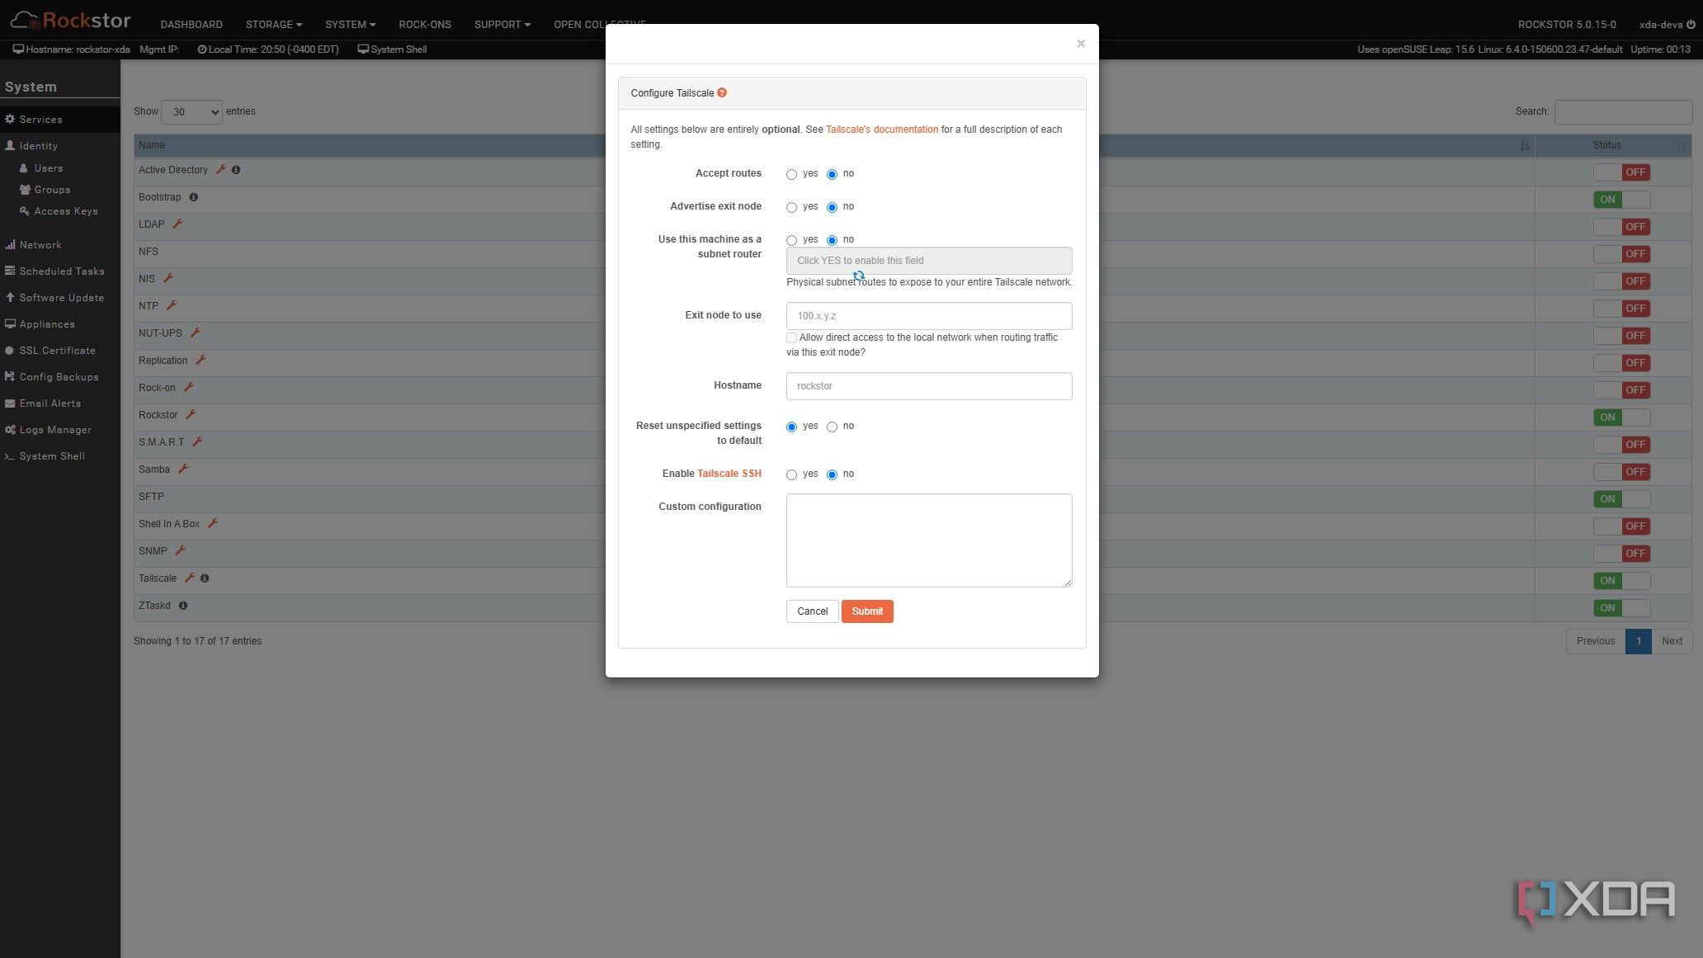Click the power icon beside xda-devs

tap(1691, 25)
